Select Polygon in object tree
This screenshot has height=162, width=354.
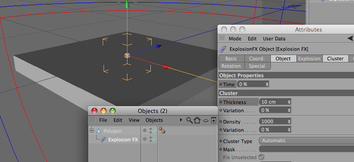click(x=112, y=131)
